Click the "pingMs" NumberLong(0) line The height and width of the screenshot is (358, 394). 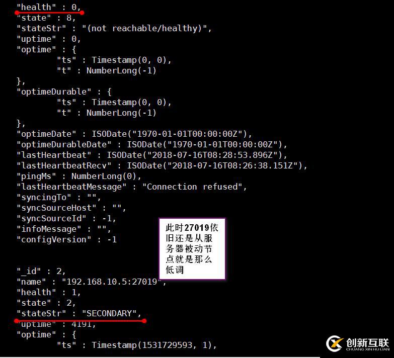(x=79, y=176)
